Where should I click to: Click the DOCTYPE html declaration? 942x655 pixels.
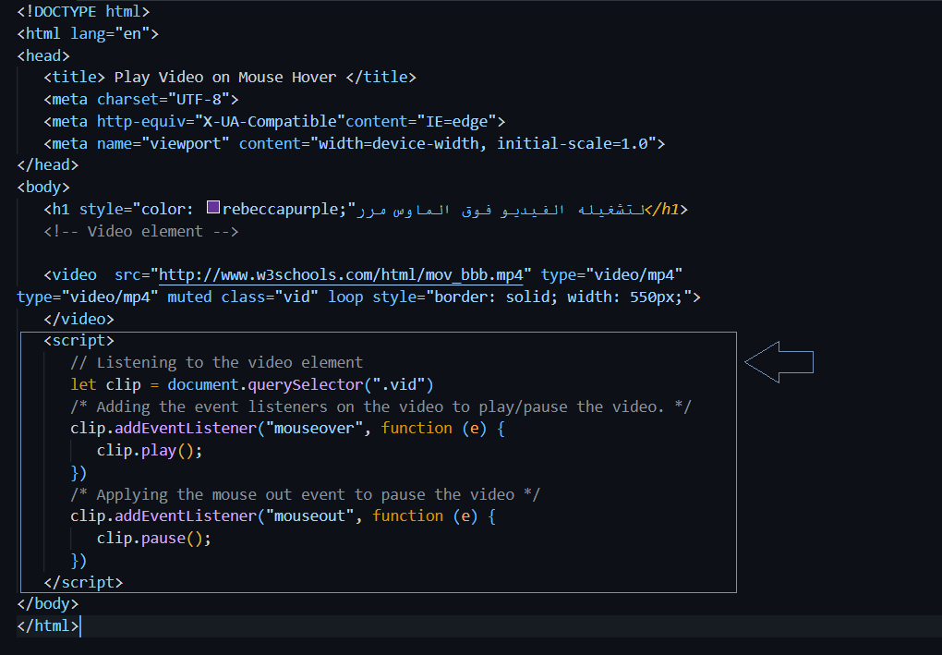[83, 11]
